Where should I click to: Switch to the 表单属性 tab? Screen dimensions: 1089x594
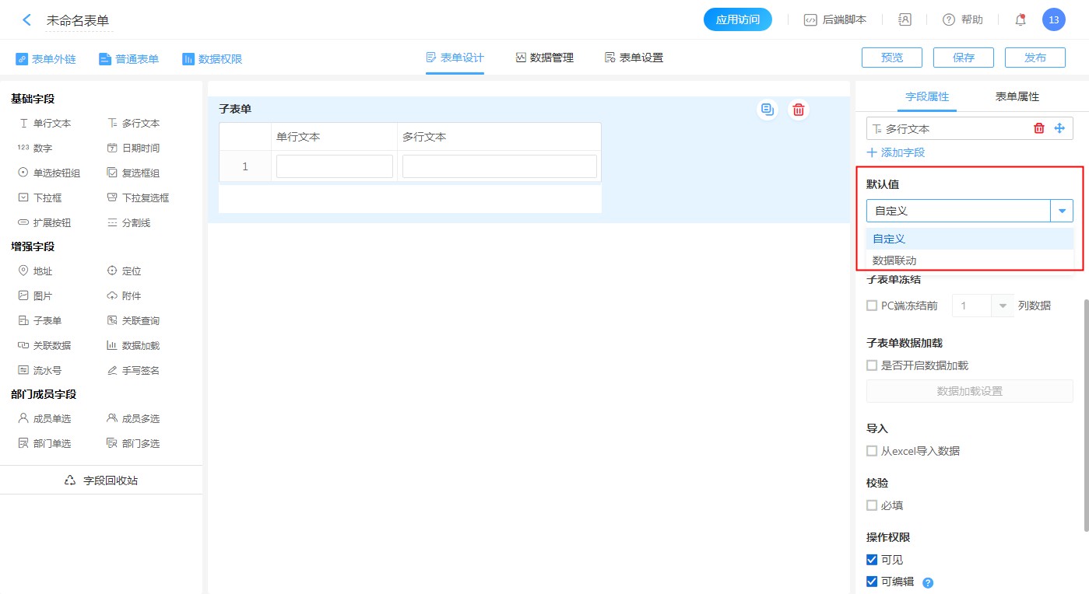pos(1017,96)
